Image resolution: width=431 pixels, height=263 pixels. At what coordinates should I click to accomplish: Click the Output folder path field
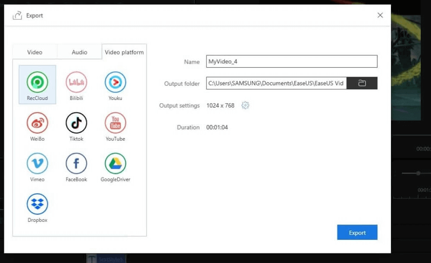click(276, 83)
